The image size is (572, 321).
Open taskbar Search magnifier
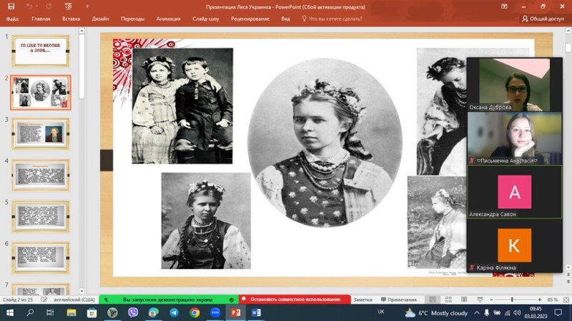click(30, 312)
